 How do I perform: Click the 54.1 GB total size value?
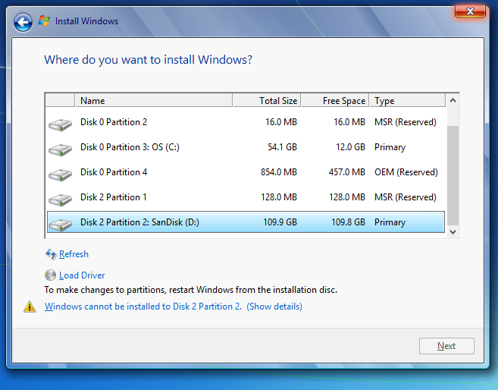coord(282,147)
